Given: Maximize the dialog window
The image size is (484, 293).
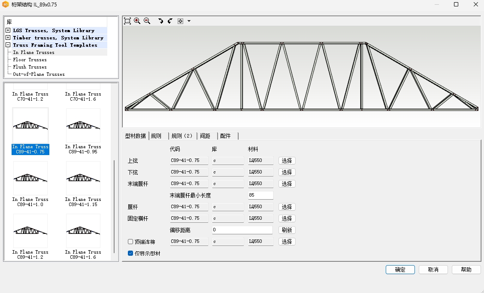Looking at the screenshot, I should point(456,4).
